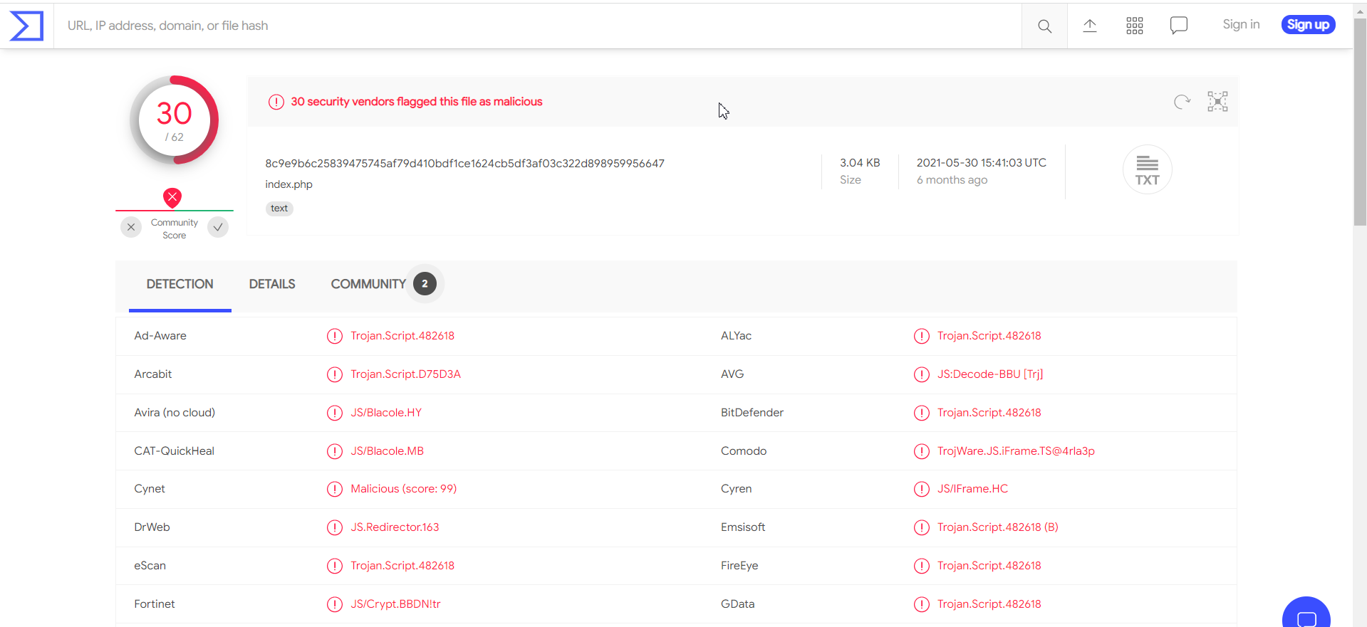
Task: Click JS:Decode-BBU [Trj] detection name
Action: [990, 374]
